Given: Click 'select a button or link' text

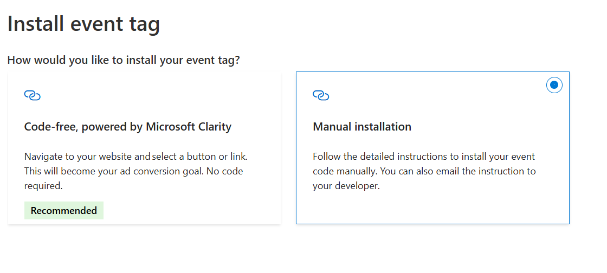Looking at the screenshot, I should (x=199, y=157).
